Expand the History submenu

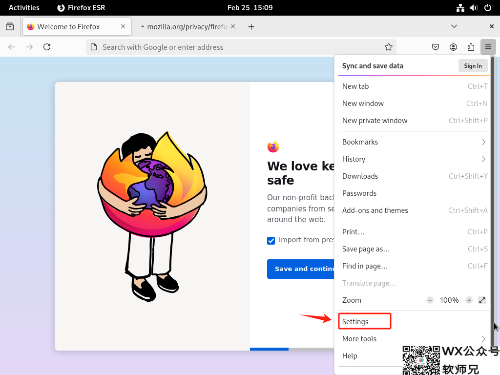point(414,159)
